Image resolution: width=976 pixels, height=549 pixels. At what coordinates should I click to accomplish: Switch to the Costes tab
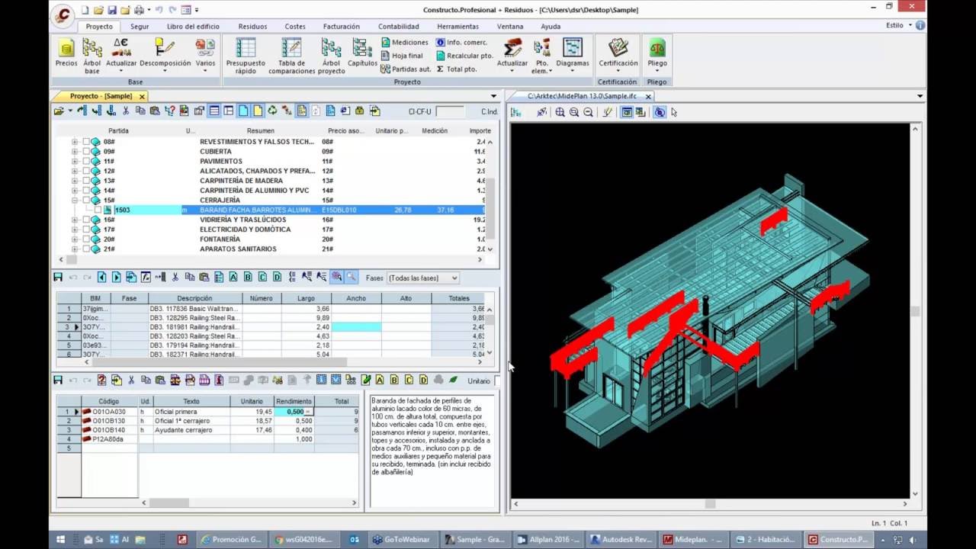(x=295, y=26)
